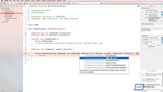Select the Button object in library
The width and height of the screenshot is (163, 92).
click(x=152, y=75)
